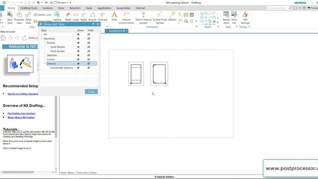Switch to the Analysis tab

(48, 8)
